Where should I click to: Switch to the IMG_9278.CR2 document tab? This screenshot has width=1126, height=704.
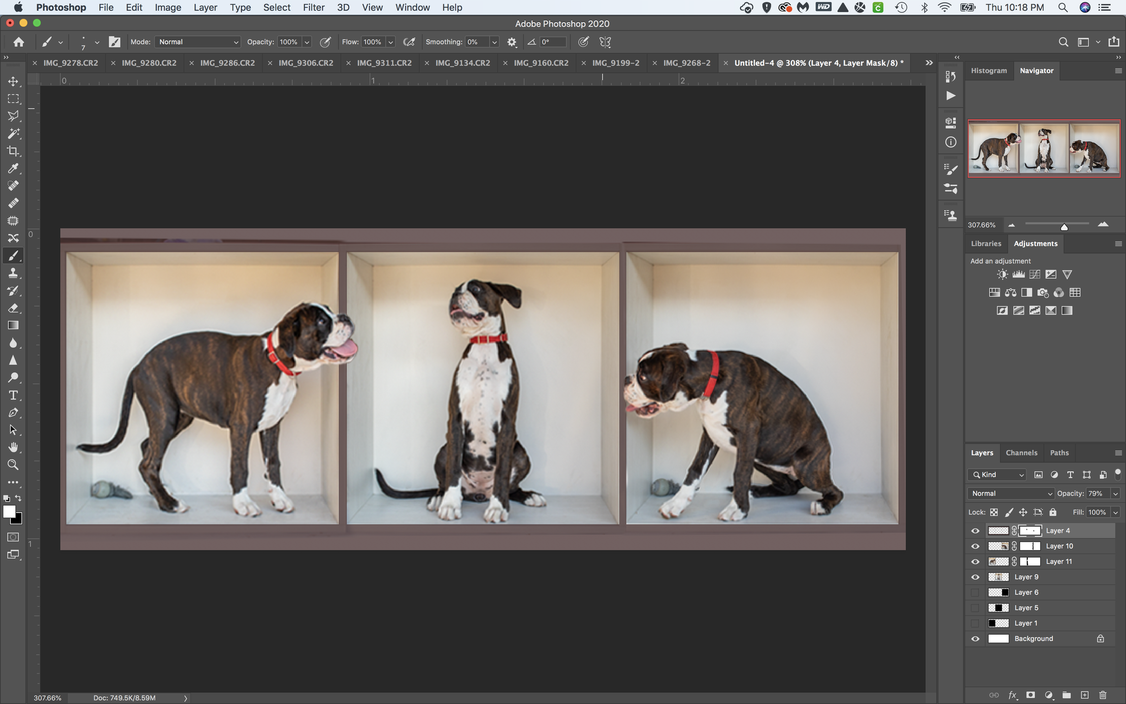(71, 62)
